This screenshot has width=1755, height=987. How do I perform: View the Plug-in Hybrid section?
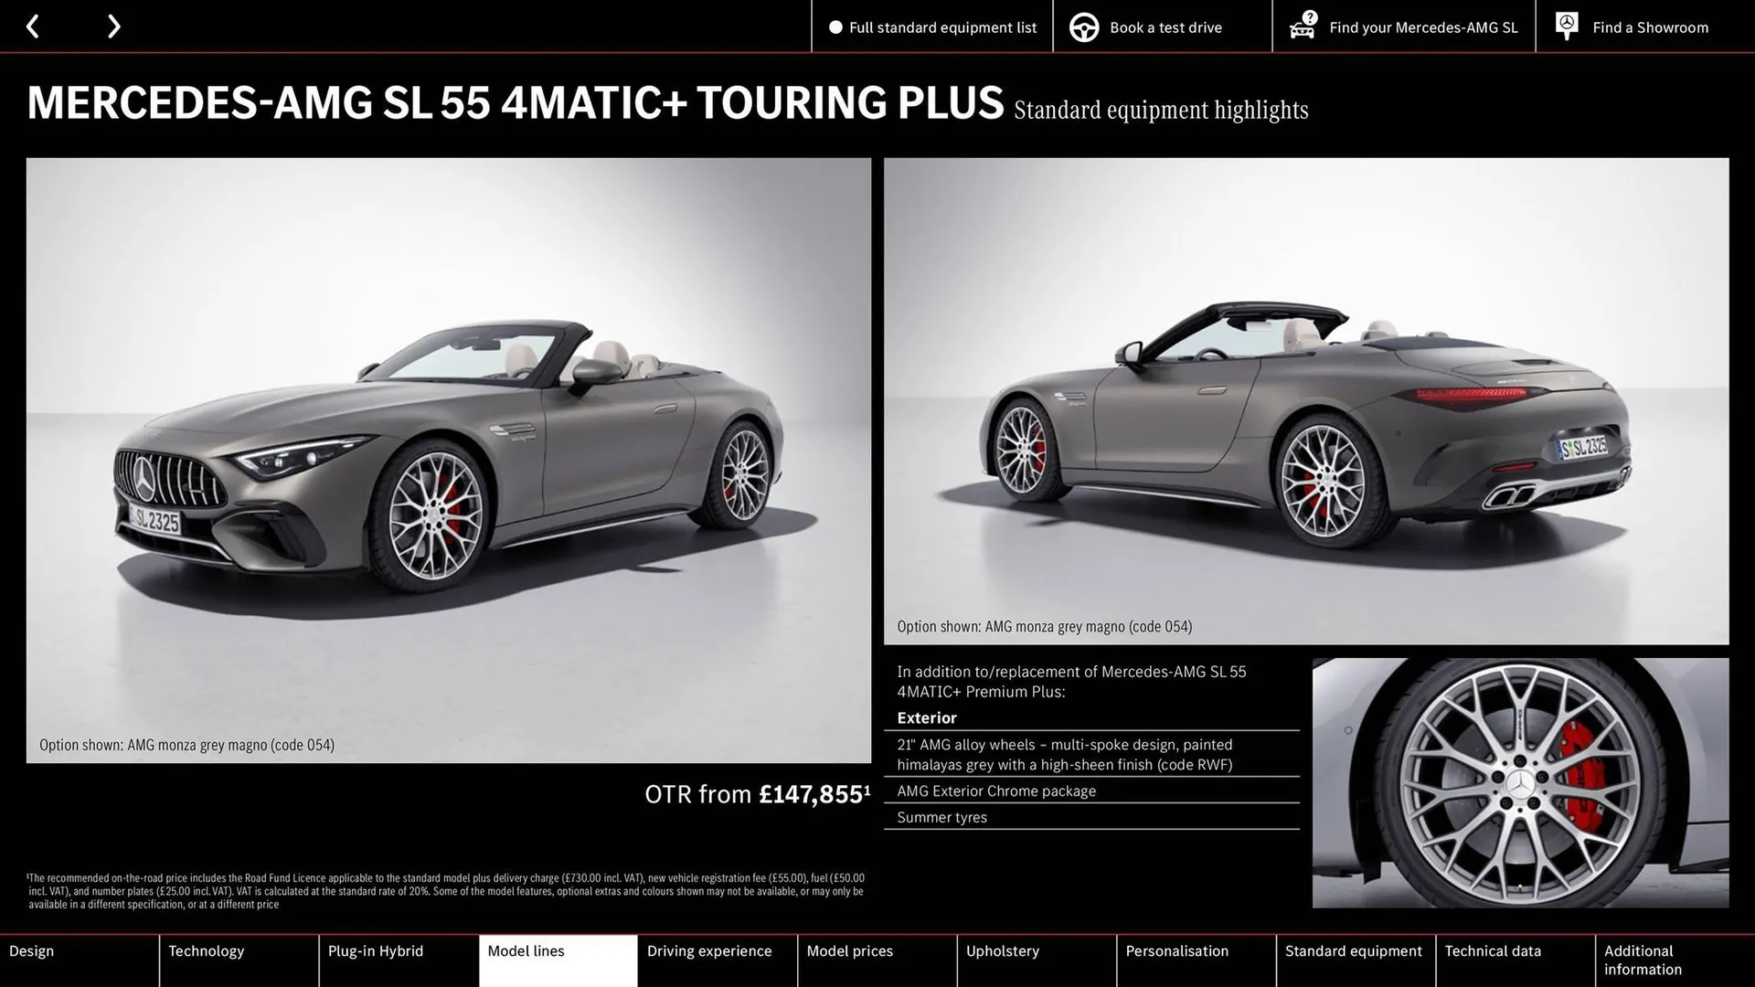click(376, 950)
